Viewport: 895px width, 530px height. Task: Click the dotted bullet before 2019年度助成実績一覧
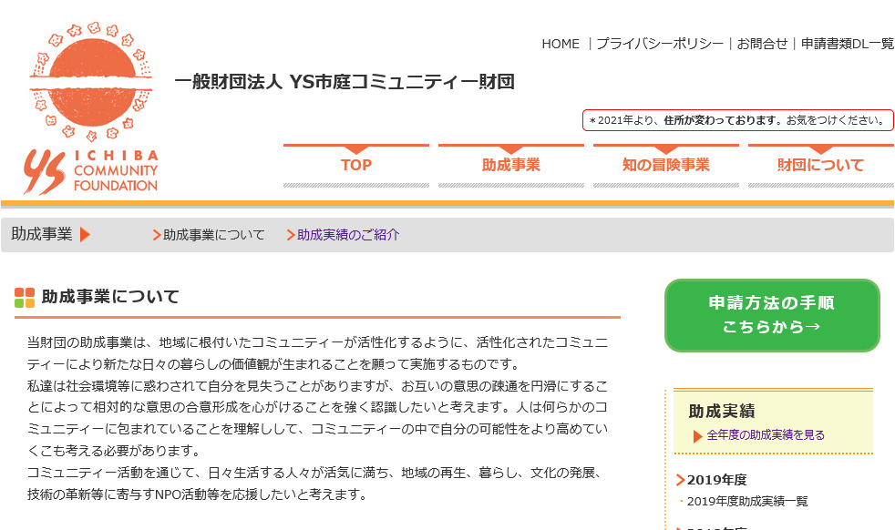pos(681,501)
